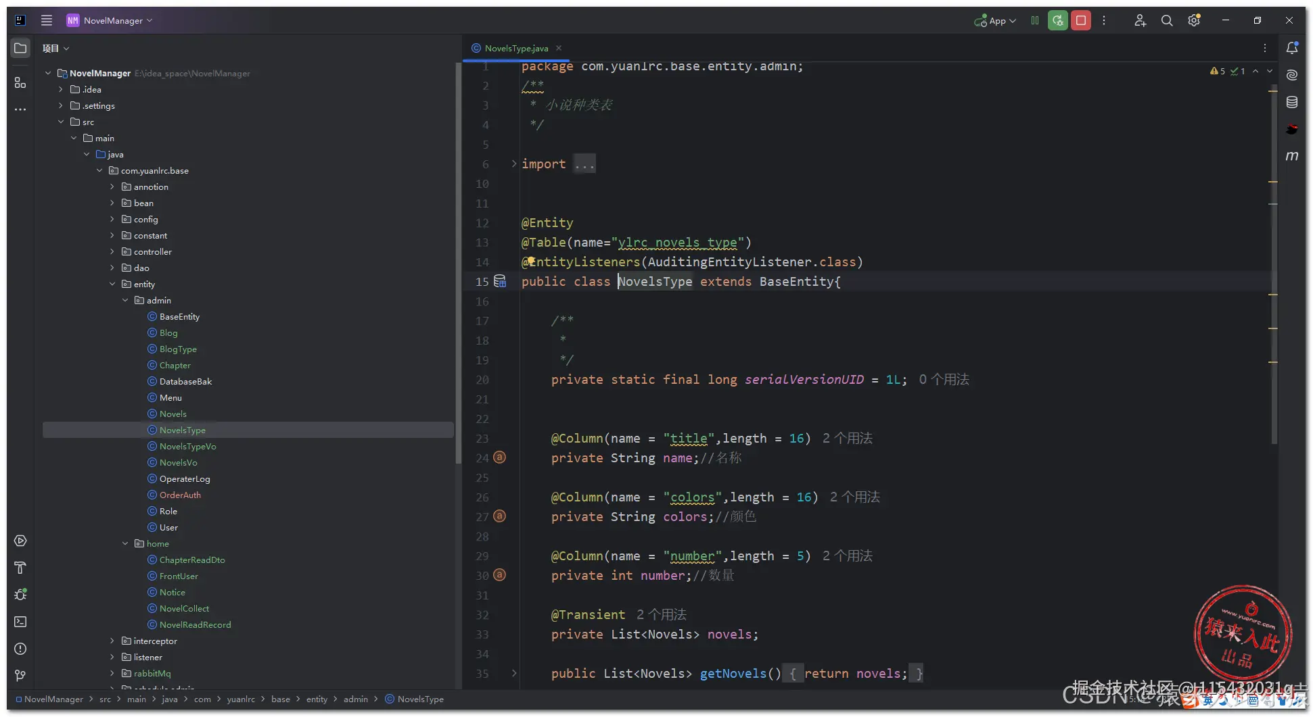Go to next highlighted problem arrow

(x=1270, y=71)
